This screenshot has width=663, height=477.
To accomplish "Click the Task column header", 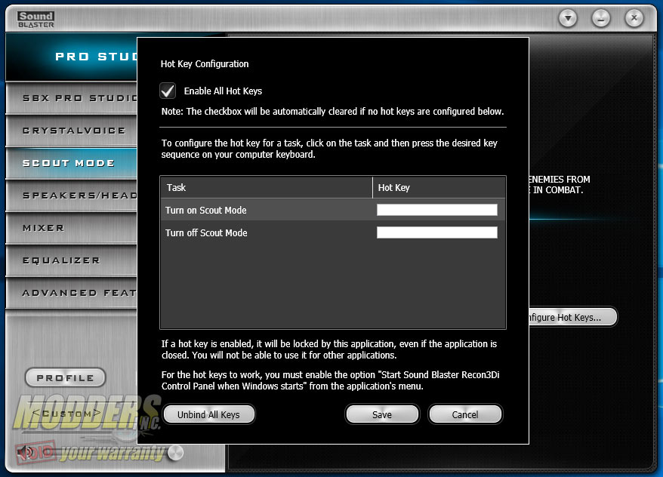I will click(267, 188).
